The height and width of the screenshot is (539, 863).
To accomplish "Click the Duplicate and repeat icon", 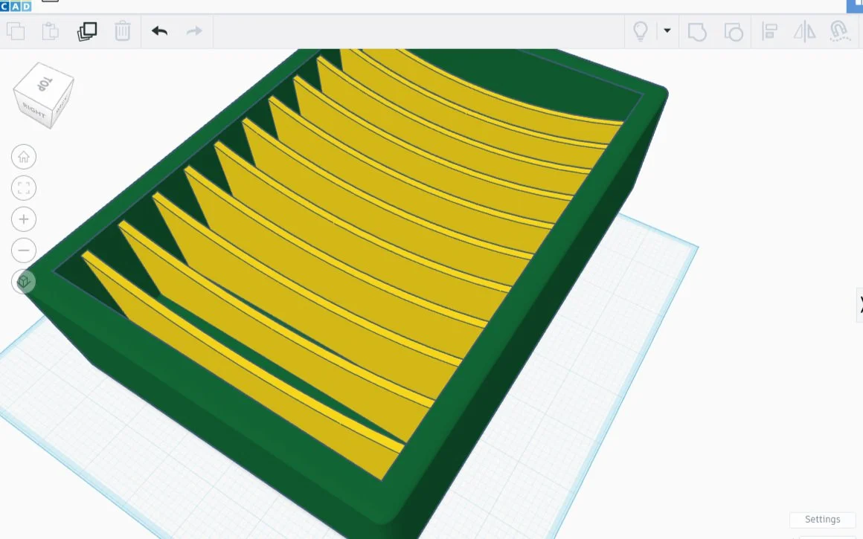I will click(x=87, y=31).
